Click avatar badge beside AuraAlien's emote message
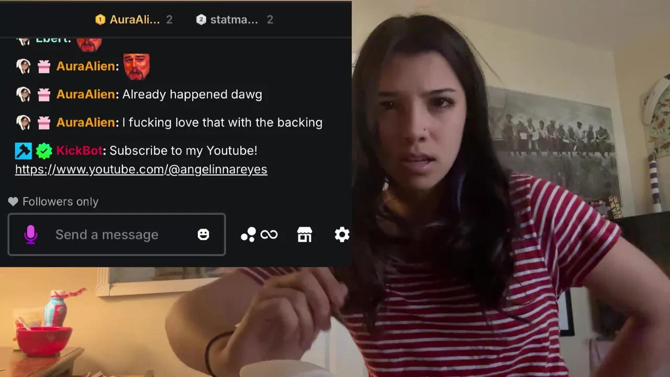The width and height of the screenshot is (670, 377). click(23, 66)
